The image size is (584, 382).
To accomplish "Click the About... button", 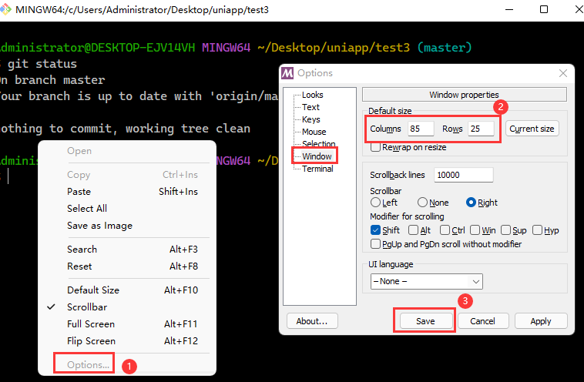I will point(312,321).
